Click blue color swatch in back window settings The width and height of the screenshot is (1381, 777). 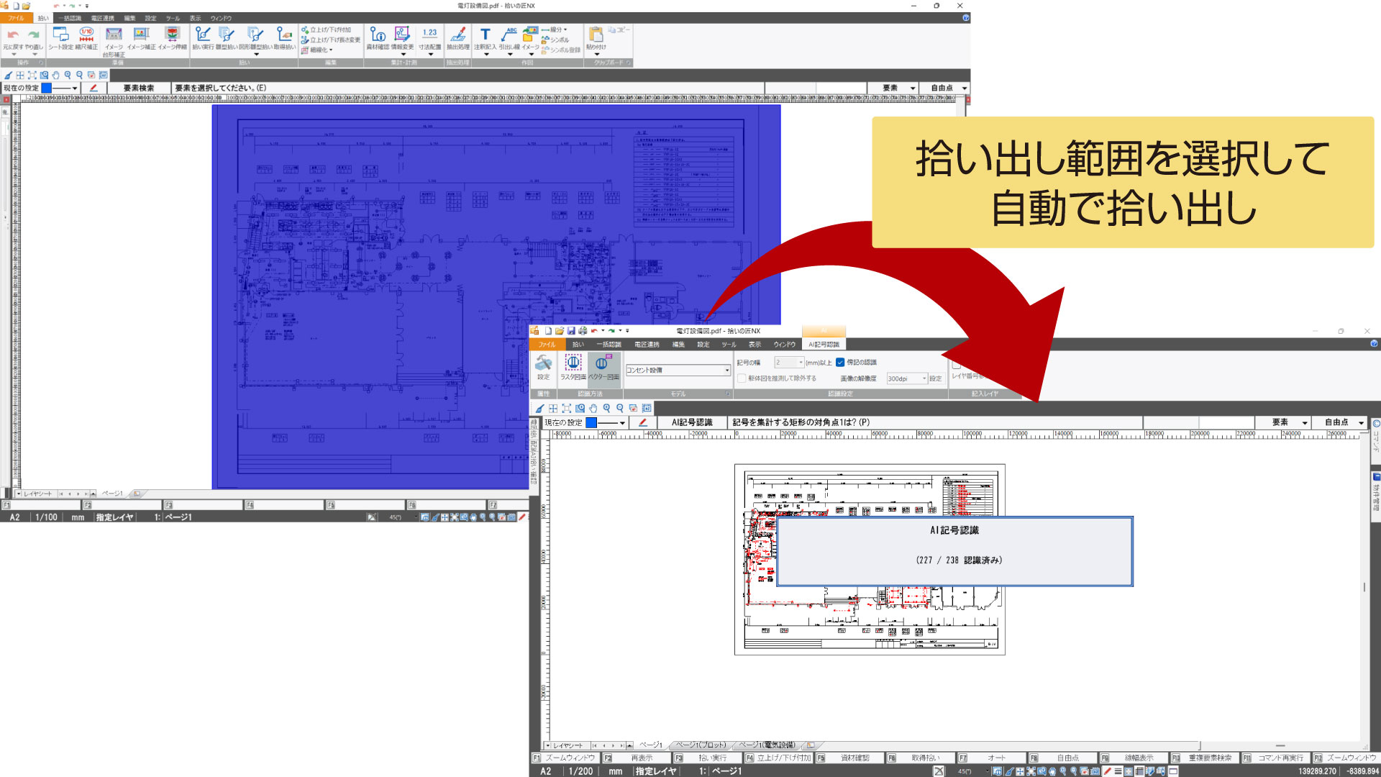(46, 88)
